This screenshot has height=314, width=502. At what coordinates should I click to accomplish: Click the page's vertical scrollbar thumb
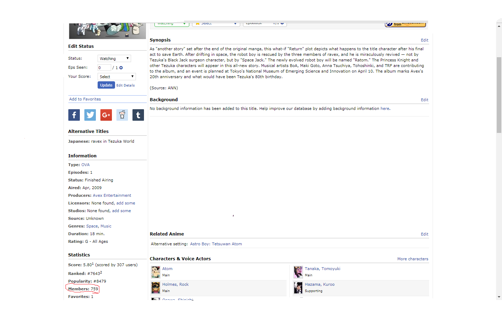[499, 94]
